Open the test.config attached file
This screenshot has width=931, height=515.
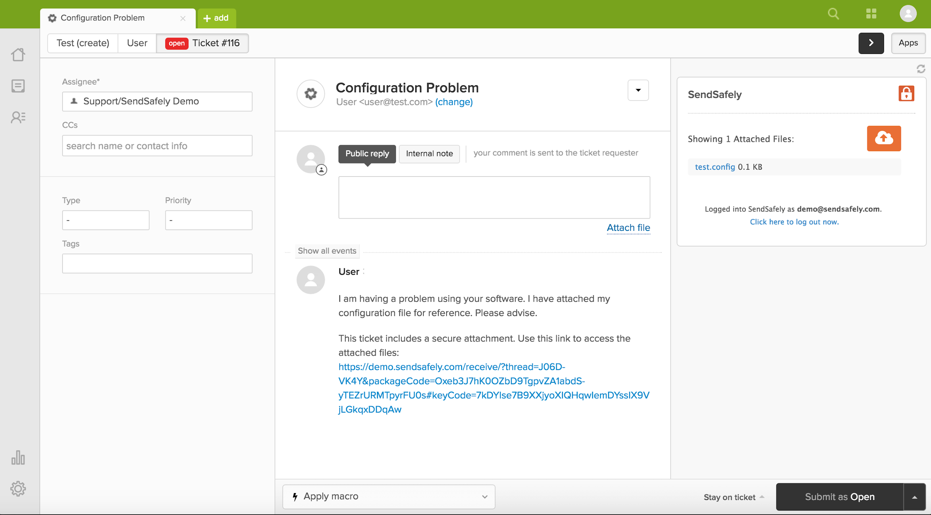click(x=715, y=167)
